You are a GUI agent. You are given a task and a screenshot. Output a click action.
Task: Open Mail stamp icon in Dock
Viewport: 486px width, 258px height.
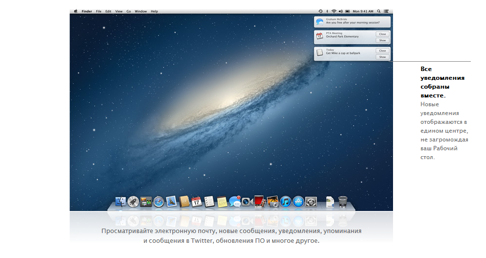171,202
